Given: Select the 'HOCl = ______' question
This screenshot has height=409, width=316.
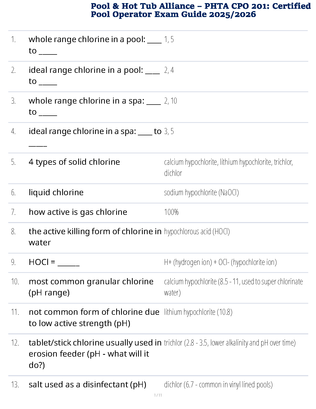Looking at the screenshot, I should coord(54,262).
